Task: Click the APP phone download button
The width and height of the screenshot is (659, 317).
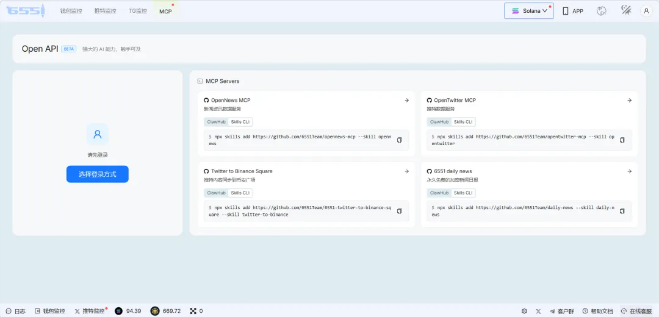Action: 573,11
